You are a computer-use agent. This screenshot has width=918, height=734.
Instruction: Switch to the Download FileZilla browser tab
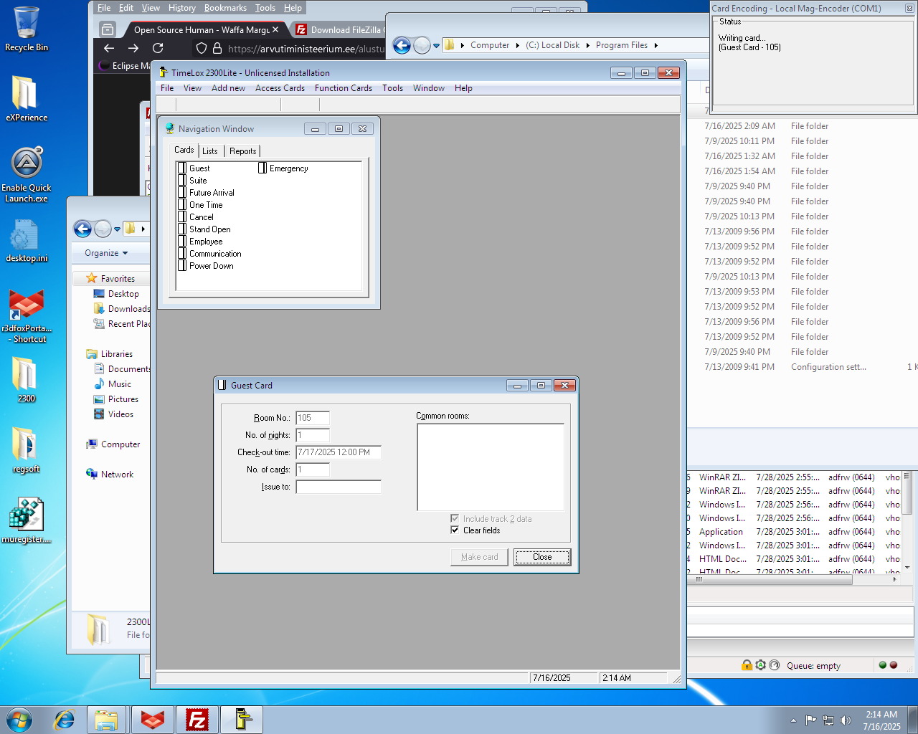pos(339,29)
